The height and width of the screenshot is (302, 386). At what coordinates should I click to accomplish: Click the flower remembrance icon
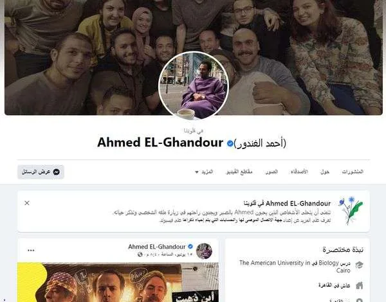(351, 210)
